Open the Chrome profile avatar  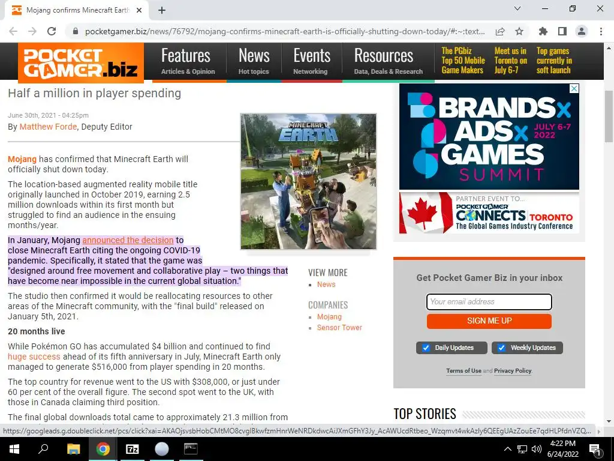point(582,31)
